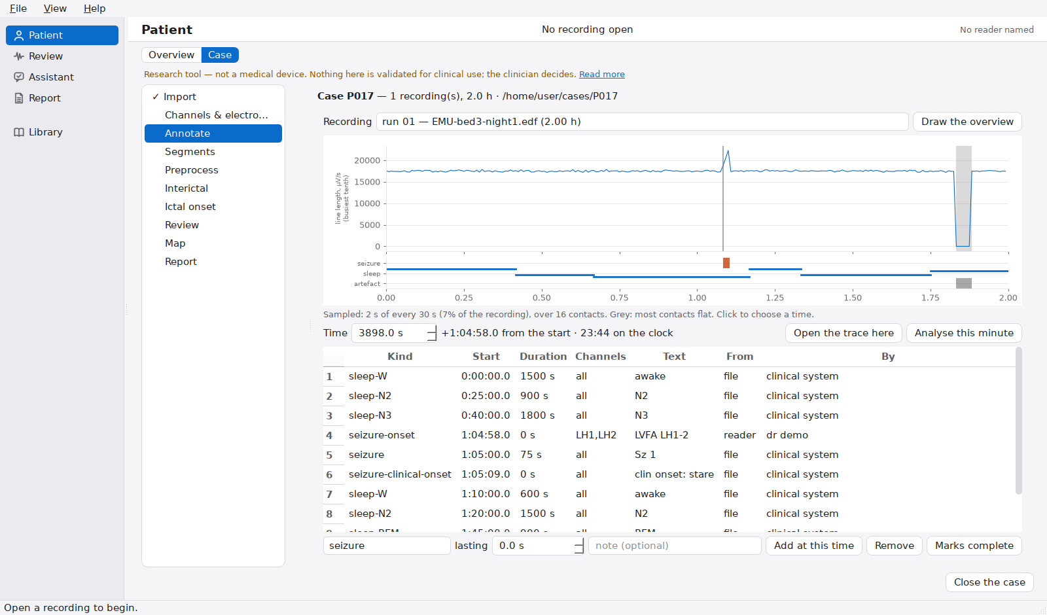1047x615 pixels.
Task: Click Open the trace here
Action: coord(843,333)
